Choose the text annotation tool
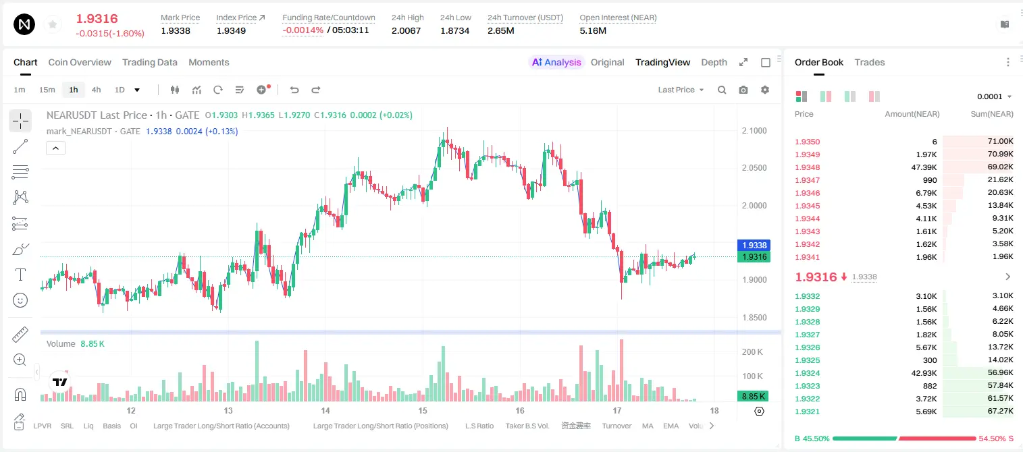 click(20, 275)
